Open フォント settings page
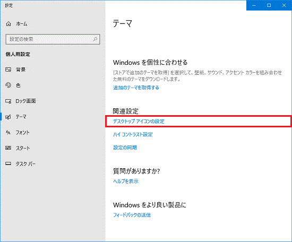Image resolution: width=292 pixels, height=242 pixels. [53, 133]
